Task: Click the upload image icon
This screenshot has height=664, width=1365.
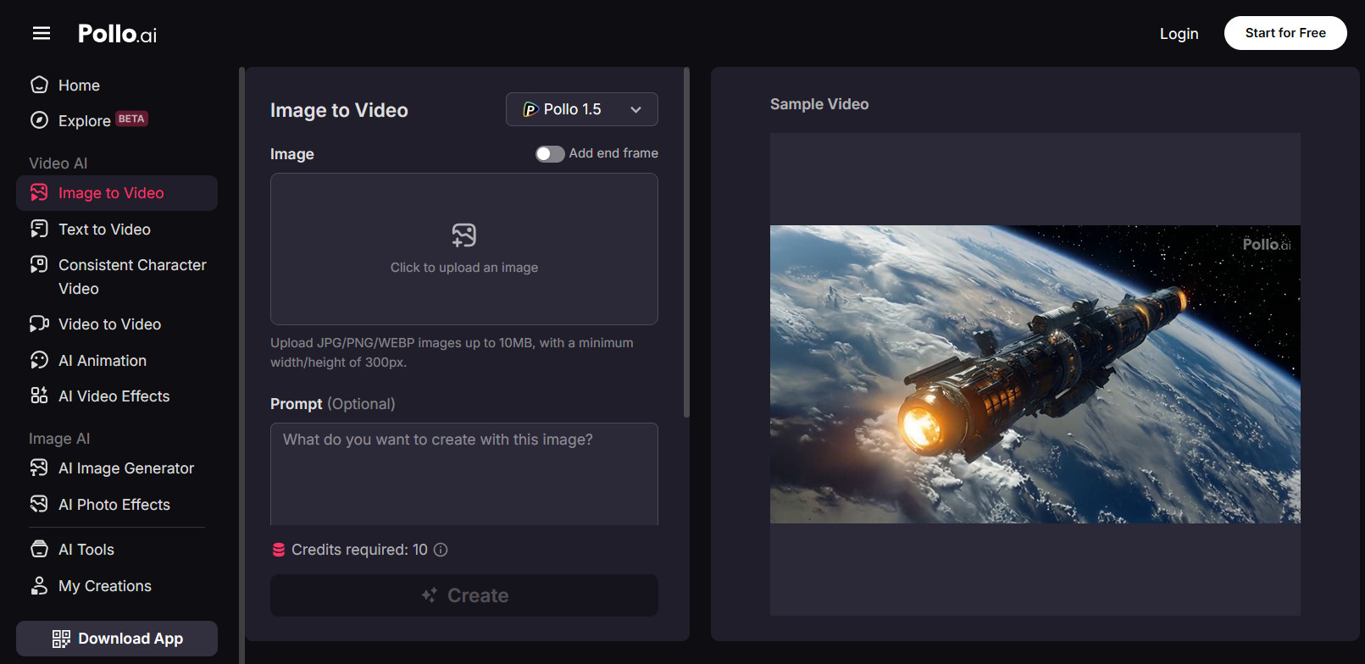Action: (x=464, y=235)
